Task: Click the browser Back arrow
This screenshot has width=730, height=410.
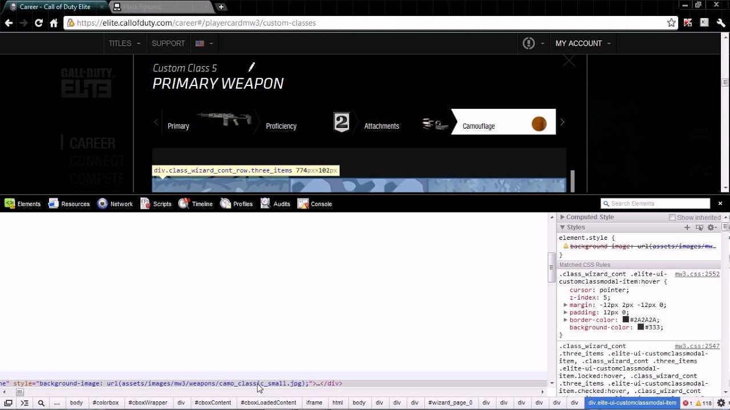Action: click(x=9, y=23)
